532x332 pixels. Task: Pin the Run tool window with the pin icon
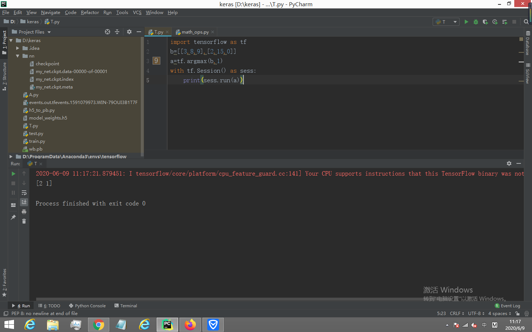click(13, 217)
